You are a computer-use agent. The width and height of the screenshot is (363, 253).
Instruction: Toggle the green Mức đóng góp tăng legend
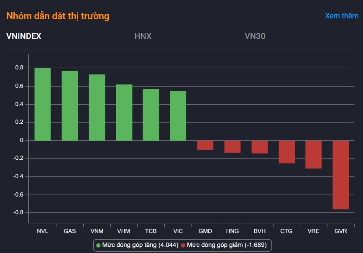coord(141,245)
